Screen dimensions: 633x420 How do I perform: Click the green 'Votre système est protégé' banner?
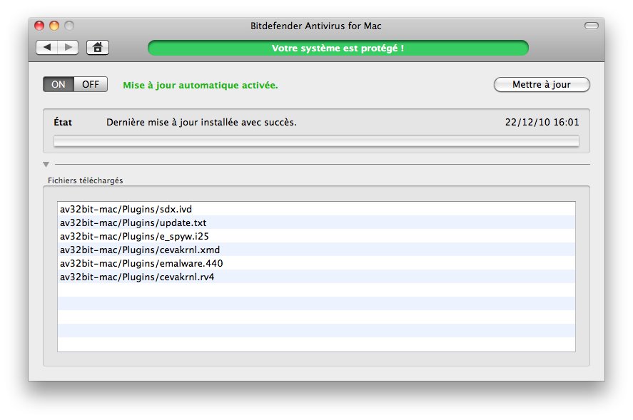338,48
